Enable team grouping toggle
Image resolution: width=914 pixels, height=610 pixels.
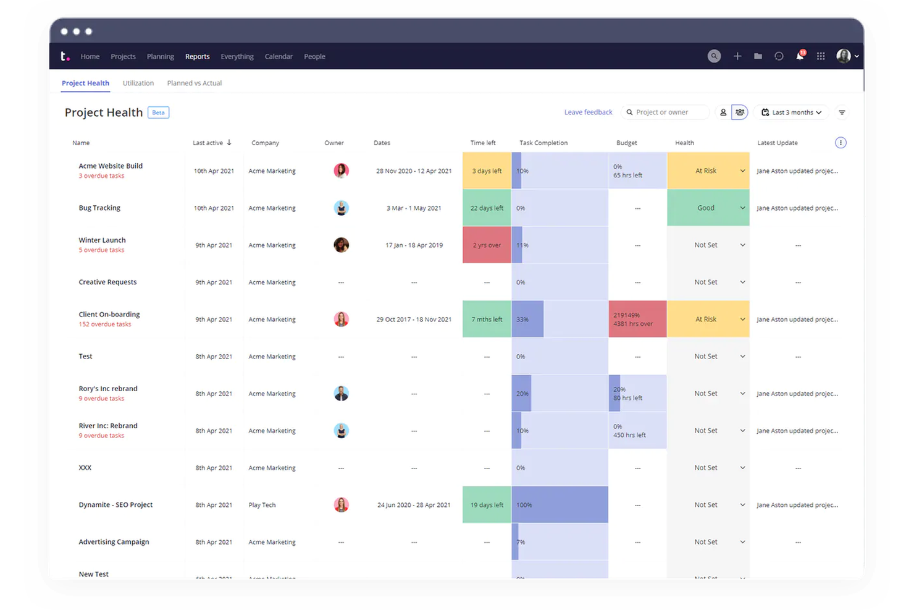(740, 112)
